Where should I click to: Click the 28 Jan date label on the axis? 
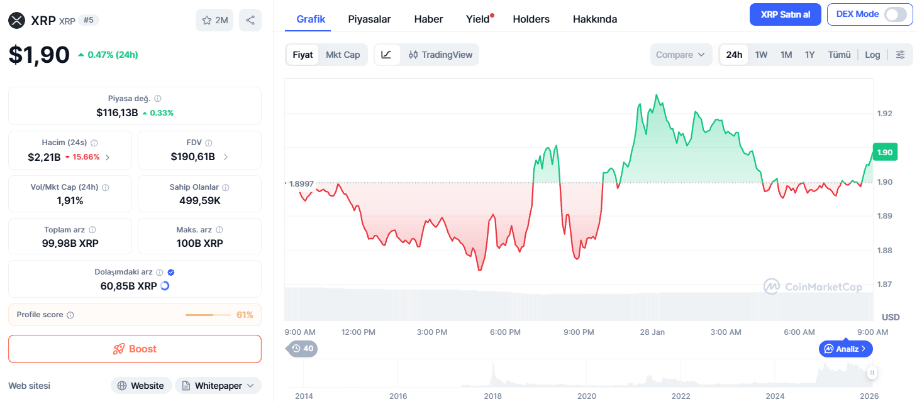pyautogui.click(x=652, y=332)
